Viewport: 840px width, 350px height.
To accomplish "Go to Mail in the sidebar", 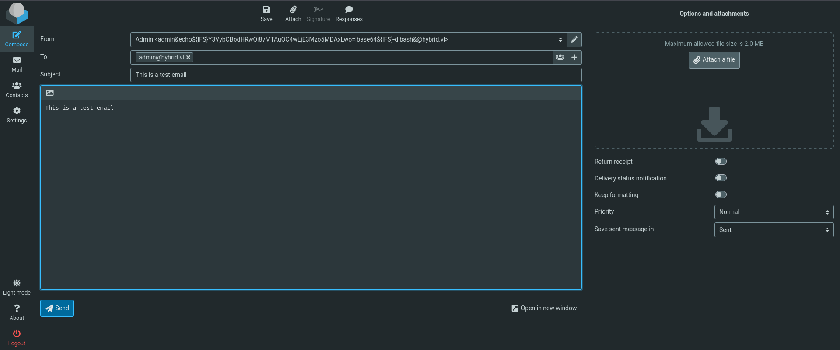I will pos(17,64).
